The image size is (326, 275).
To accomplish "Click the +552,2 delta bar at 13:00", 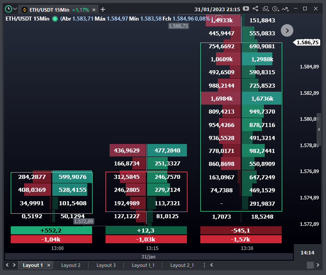I will (51, 230).
